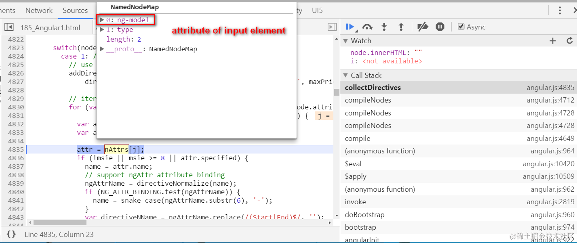Click the length: 2 property
This screenshot has width=577, height=243.
pos(124,39)
